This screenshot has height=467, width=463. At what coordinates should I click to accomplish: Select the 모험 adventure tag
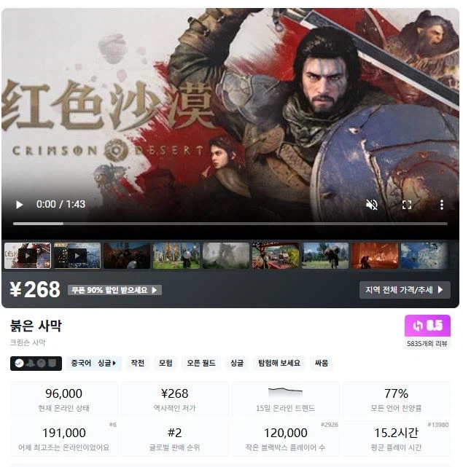(x=166, y=363)
